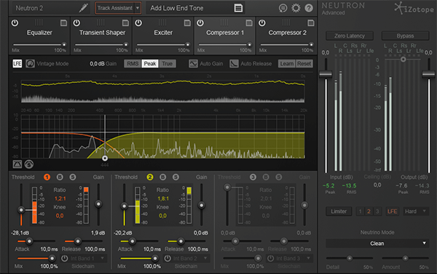Click the Auto Release icon
Viewport: 437px width, 274px height.
pos(234,64)
